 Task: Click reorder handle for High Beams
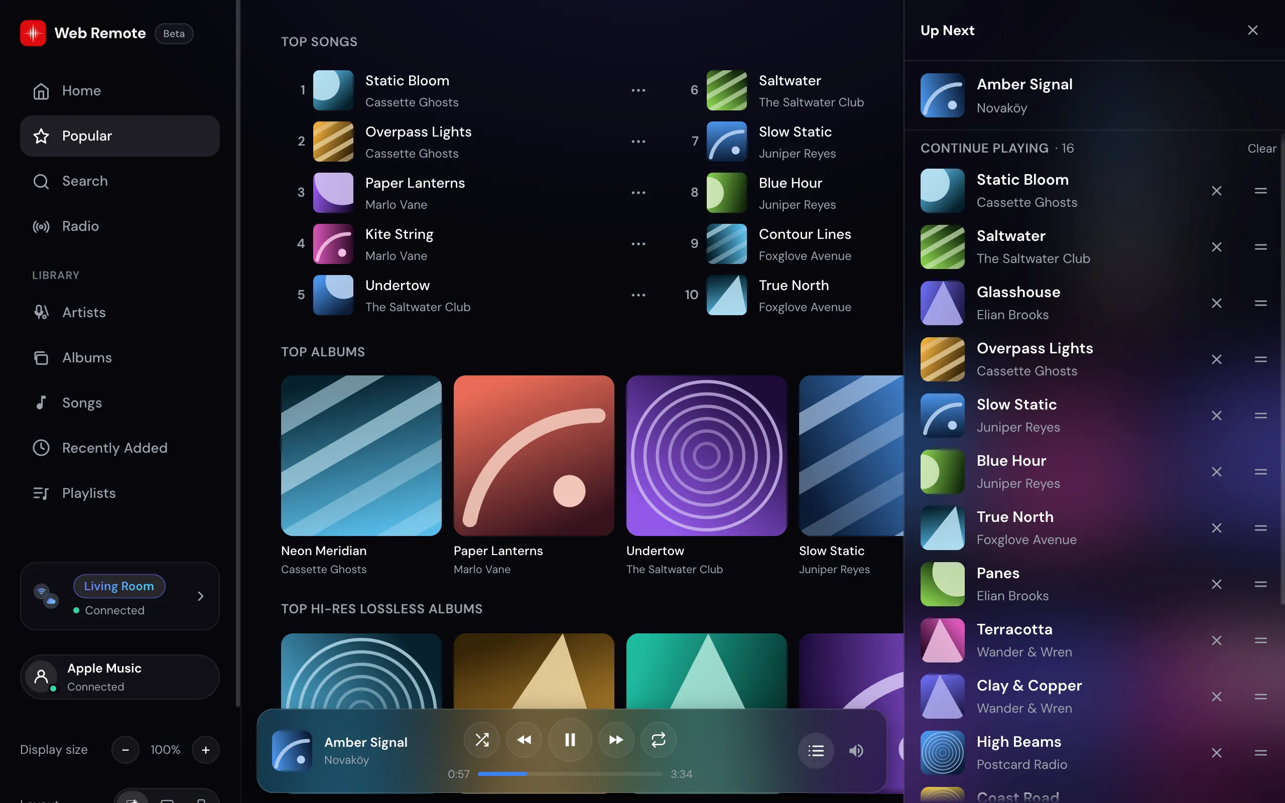[x=1260, y=753]
